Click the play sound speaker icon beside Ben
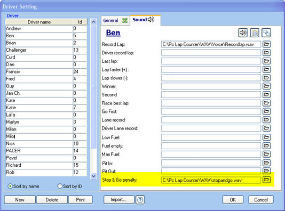This screenshot has width=285, height=211. point(243,33)
